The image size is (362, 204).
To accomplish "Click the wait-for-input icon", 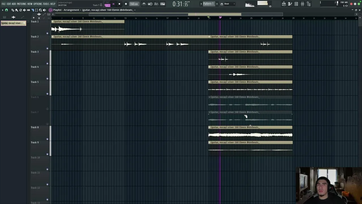I will pyautogui.click(x=150, y=4).
